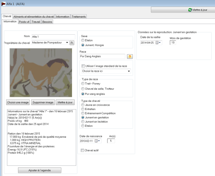
Task: Open calendar icon for Date de naissance
Action: [x=96, y=141]
